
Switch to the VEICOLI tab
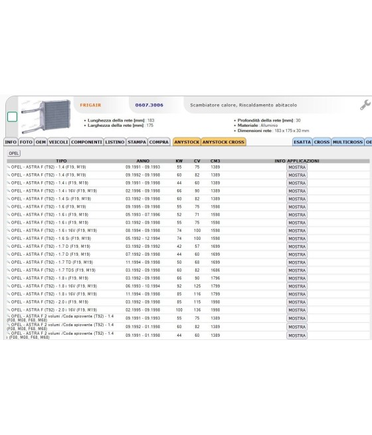pos(58,141)
